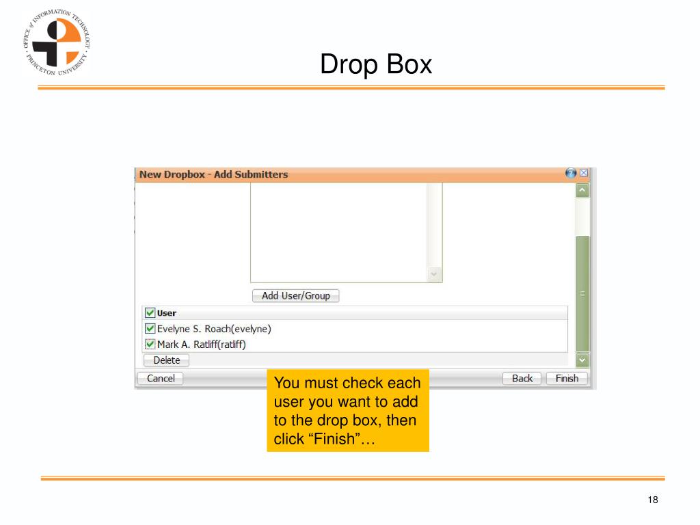The width and height of the screenshot is (700, 525).
Task: Uncheck Evelyne S. Roach checkbox
Action: tap(150, 329)
